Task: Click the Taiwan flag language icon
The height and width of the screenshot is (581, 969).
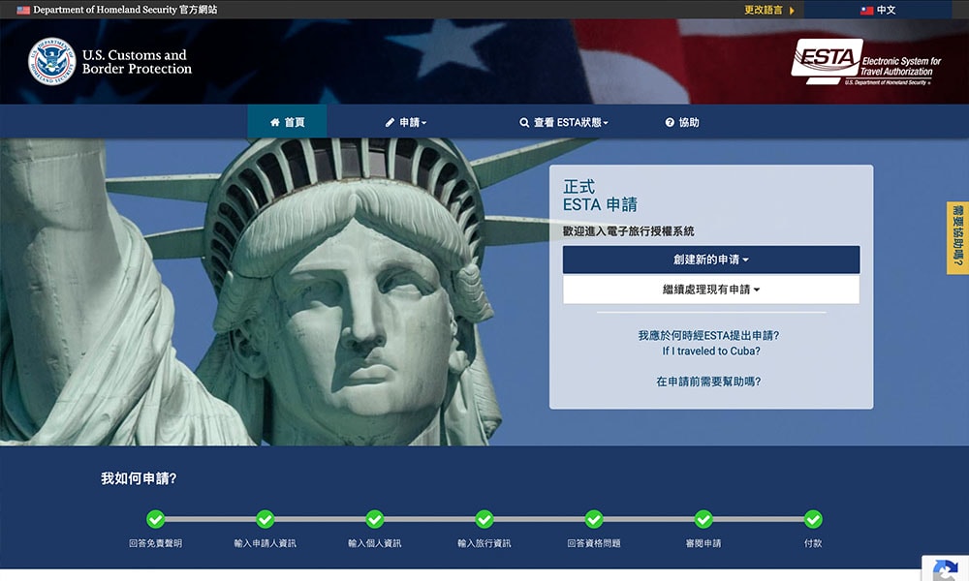Action: tap(866, 10)
